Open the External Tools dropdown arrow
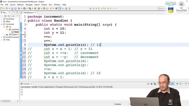The width and height of the screenshot is (189, 106). coord(32,9)
